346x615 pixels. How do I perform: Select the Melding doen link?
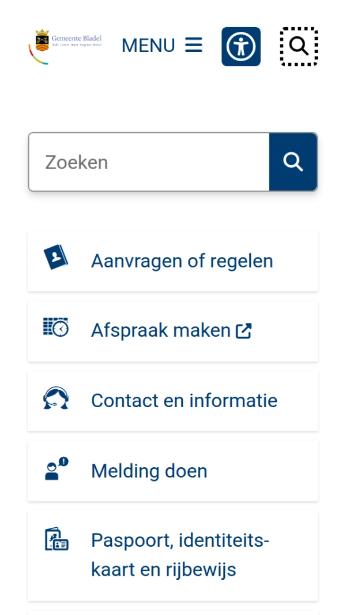pyautogui.click(x=149, y=471)
